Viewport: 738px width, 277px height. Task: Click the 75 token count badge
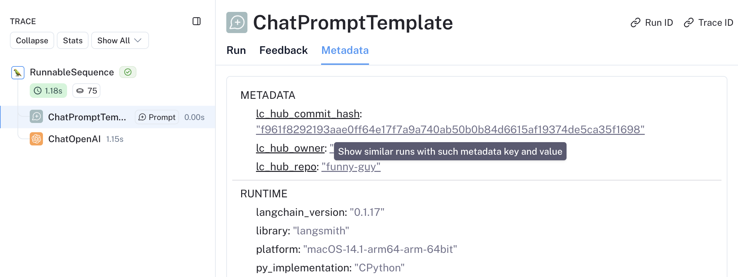coord(87,91)
